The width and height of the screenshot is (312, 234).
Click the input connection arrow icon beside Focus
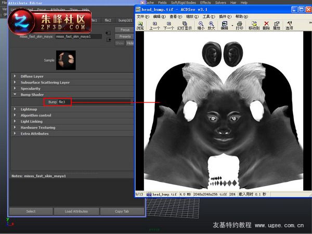[108, 33]
